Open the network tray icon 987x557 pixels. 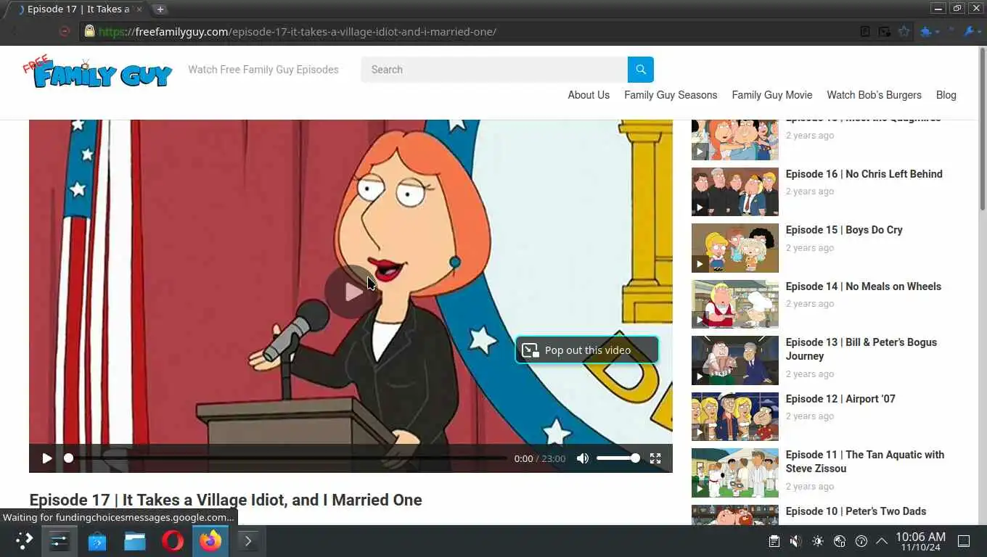click(x=840, y=541)
